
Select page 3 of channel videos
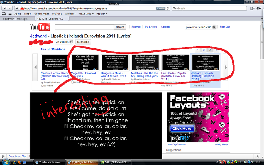click(x=210, y=50)
